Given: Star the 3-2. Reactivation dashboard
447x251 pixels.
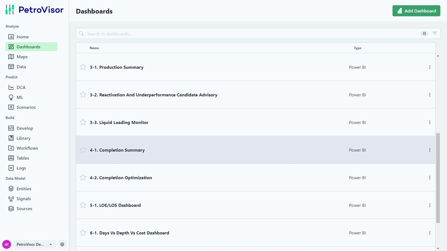Looking at the screenshot, I should pos(83,95).
